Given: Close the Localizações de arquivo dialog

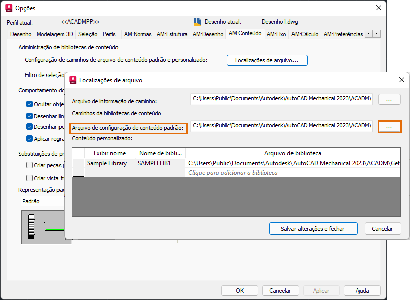Looking at the screenshot, I should coord(402,80).
